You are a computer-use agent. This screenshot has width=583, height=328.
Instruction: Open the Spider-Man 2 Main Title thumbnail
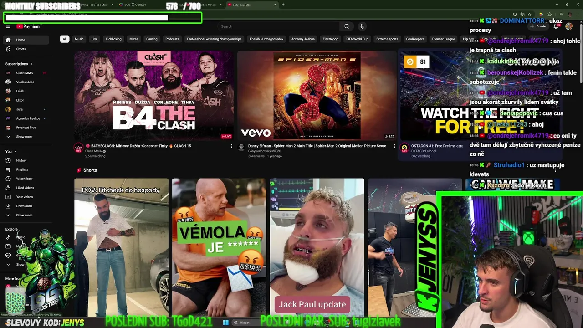click(317, 95)
